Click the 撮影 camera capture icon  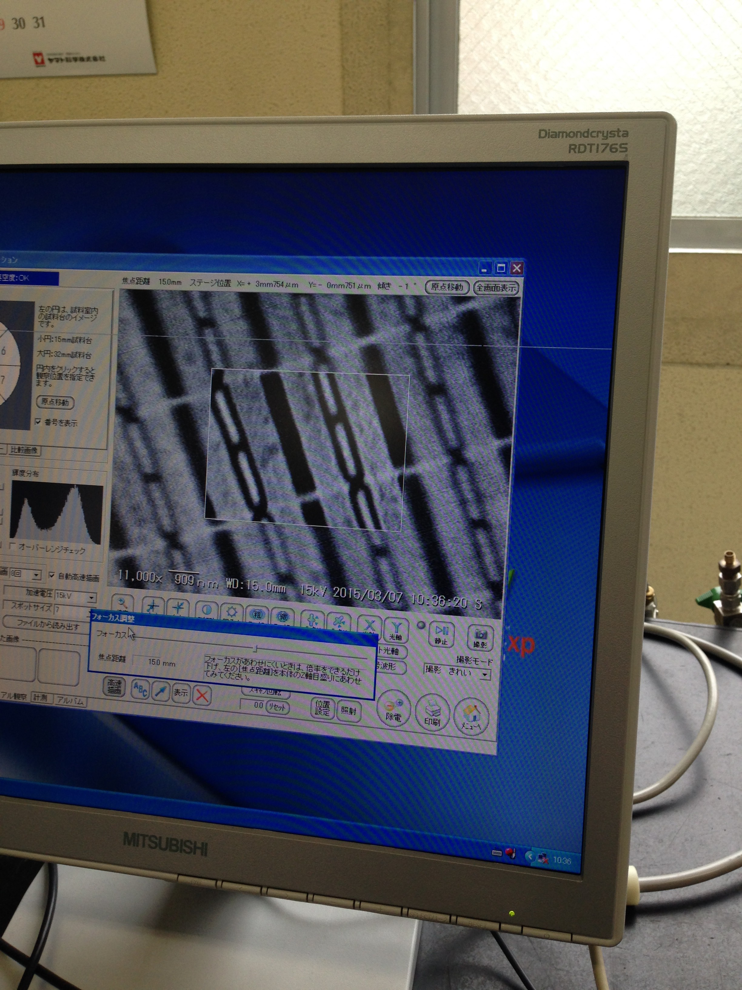click(x=480, y=638)
